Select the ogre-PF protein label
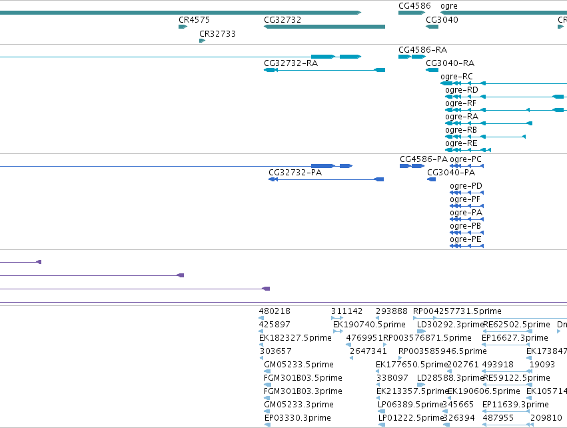567x428 pixels. point(465,200)
